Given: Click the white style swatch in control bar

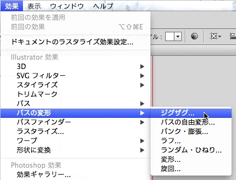Looking at the screenshot, I should point(170,36).
